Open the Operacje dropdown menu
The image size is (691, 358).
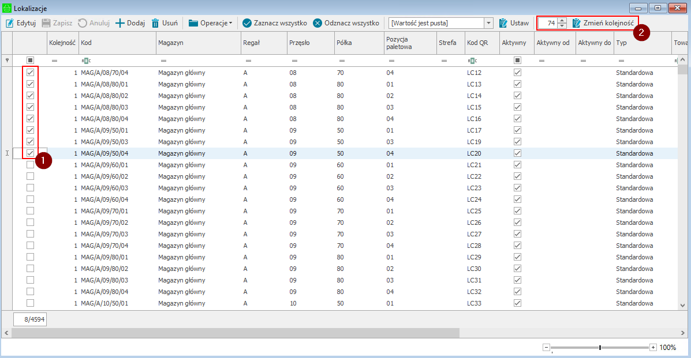click(211, 23)
